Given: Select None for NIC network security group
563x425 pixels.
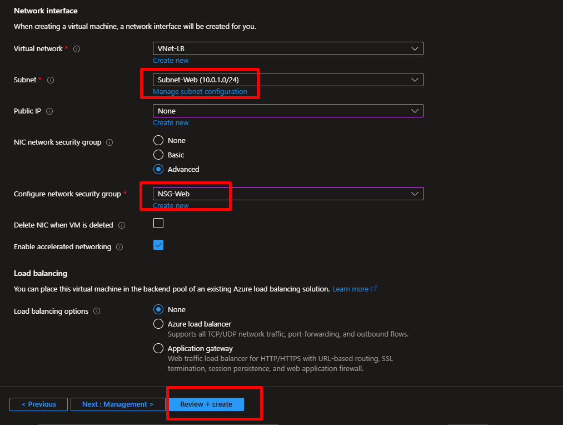Looking at the screenshot, I should (158, 141).
